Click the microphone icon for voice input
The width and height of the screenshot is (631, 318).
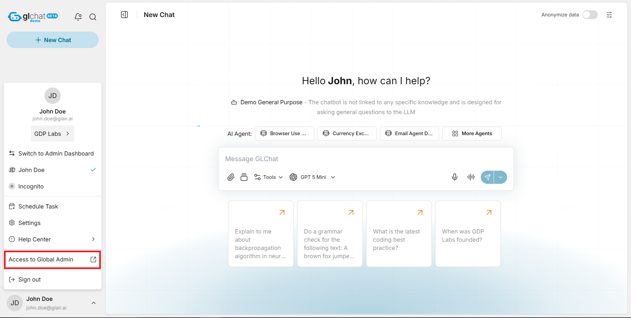click(455, 177)
